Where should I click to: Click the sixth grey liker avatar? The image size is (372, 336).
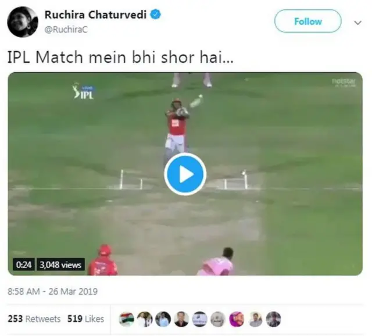tap(218, 319)
